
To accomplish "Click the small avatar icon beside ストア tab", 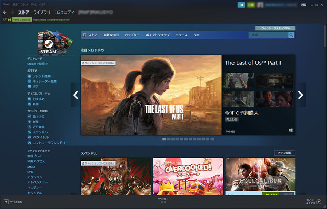I will [x=84, y=35].
